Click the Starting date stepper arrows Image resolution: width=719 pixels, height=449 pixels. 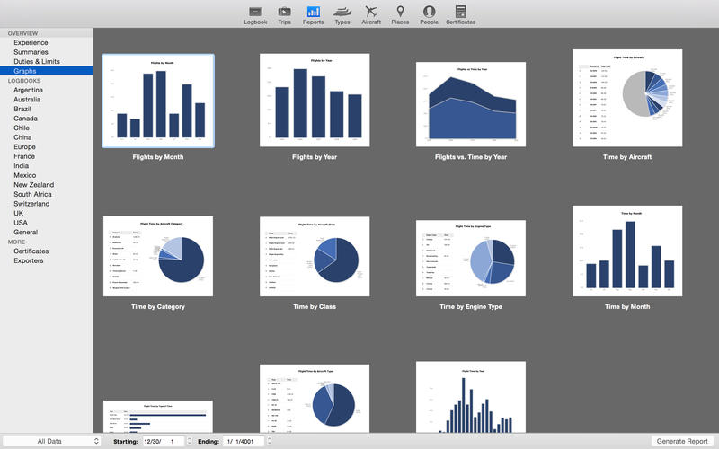(x=189, y=441)
